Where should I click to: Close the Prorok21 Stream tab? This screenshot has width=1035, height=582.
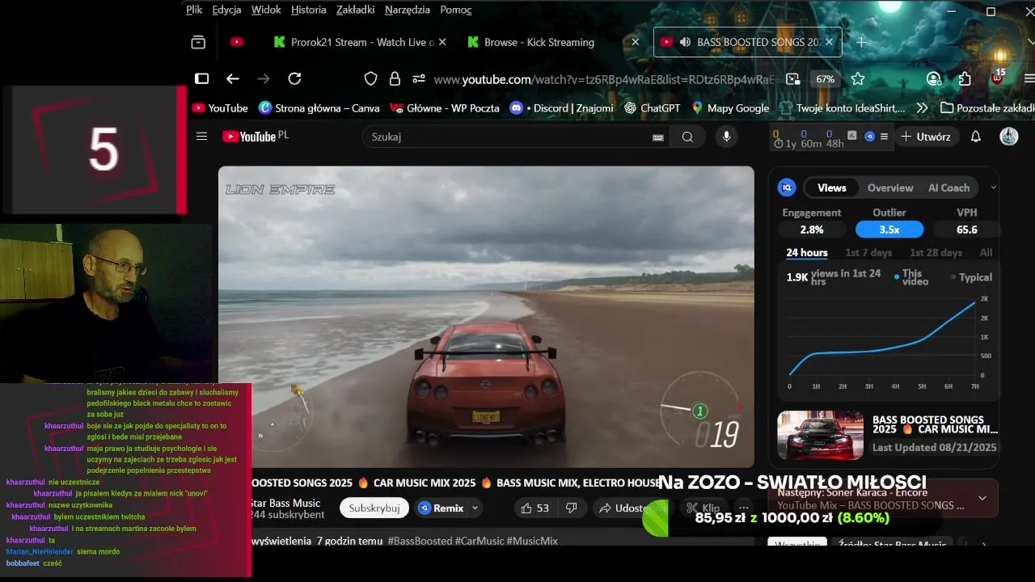[442, 42]
